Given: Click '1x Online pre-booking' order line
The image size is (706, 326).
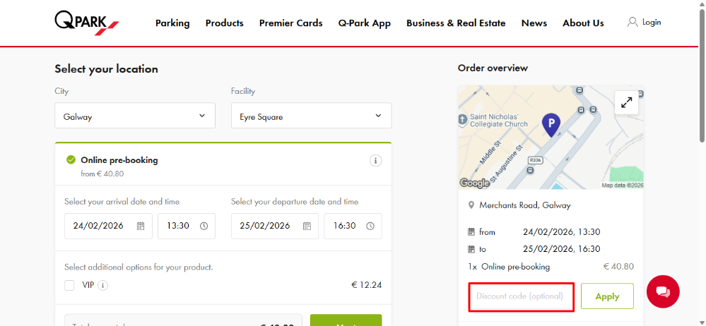Looking at the screenshot, I should tap(509, 267).
